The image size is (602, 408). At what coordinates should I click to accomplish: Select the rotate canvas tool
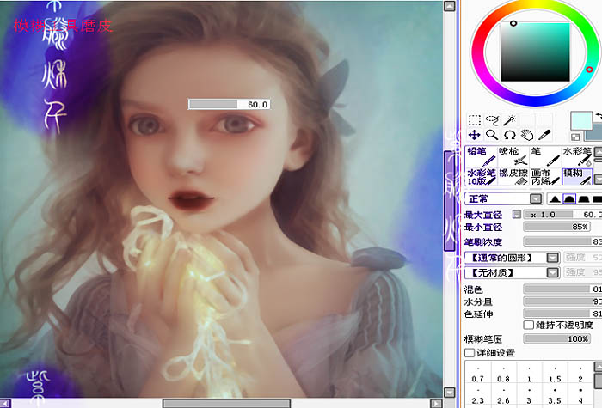(510, 135)
